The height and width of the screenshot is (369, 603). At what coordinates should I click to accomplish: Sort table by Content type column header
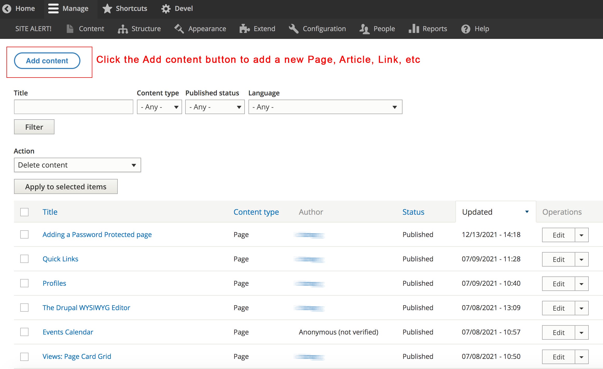coord(256,212)
